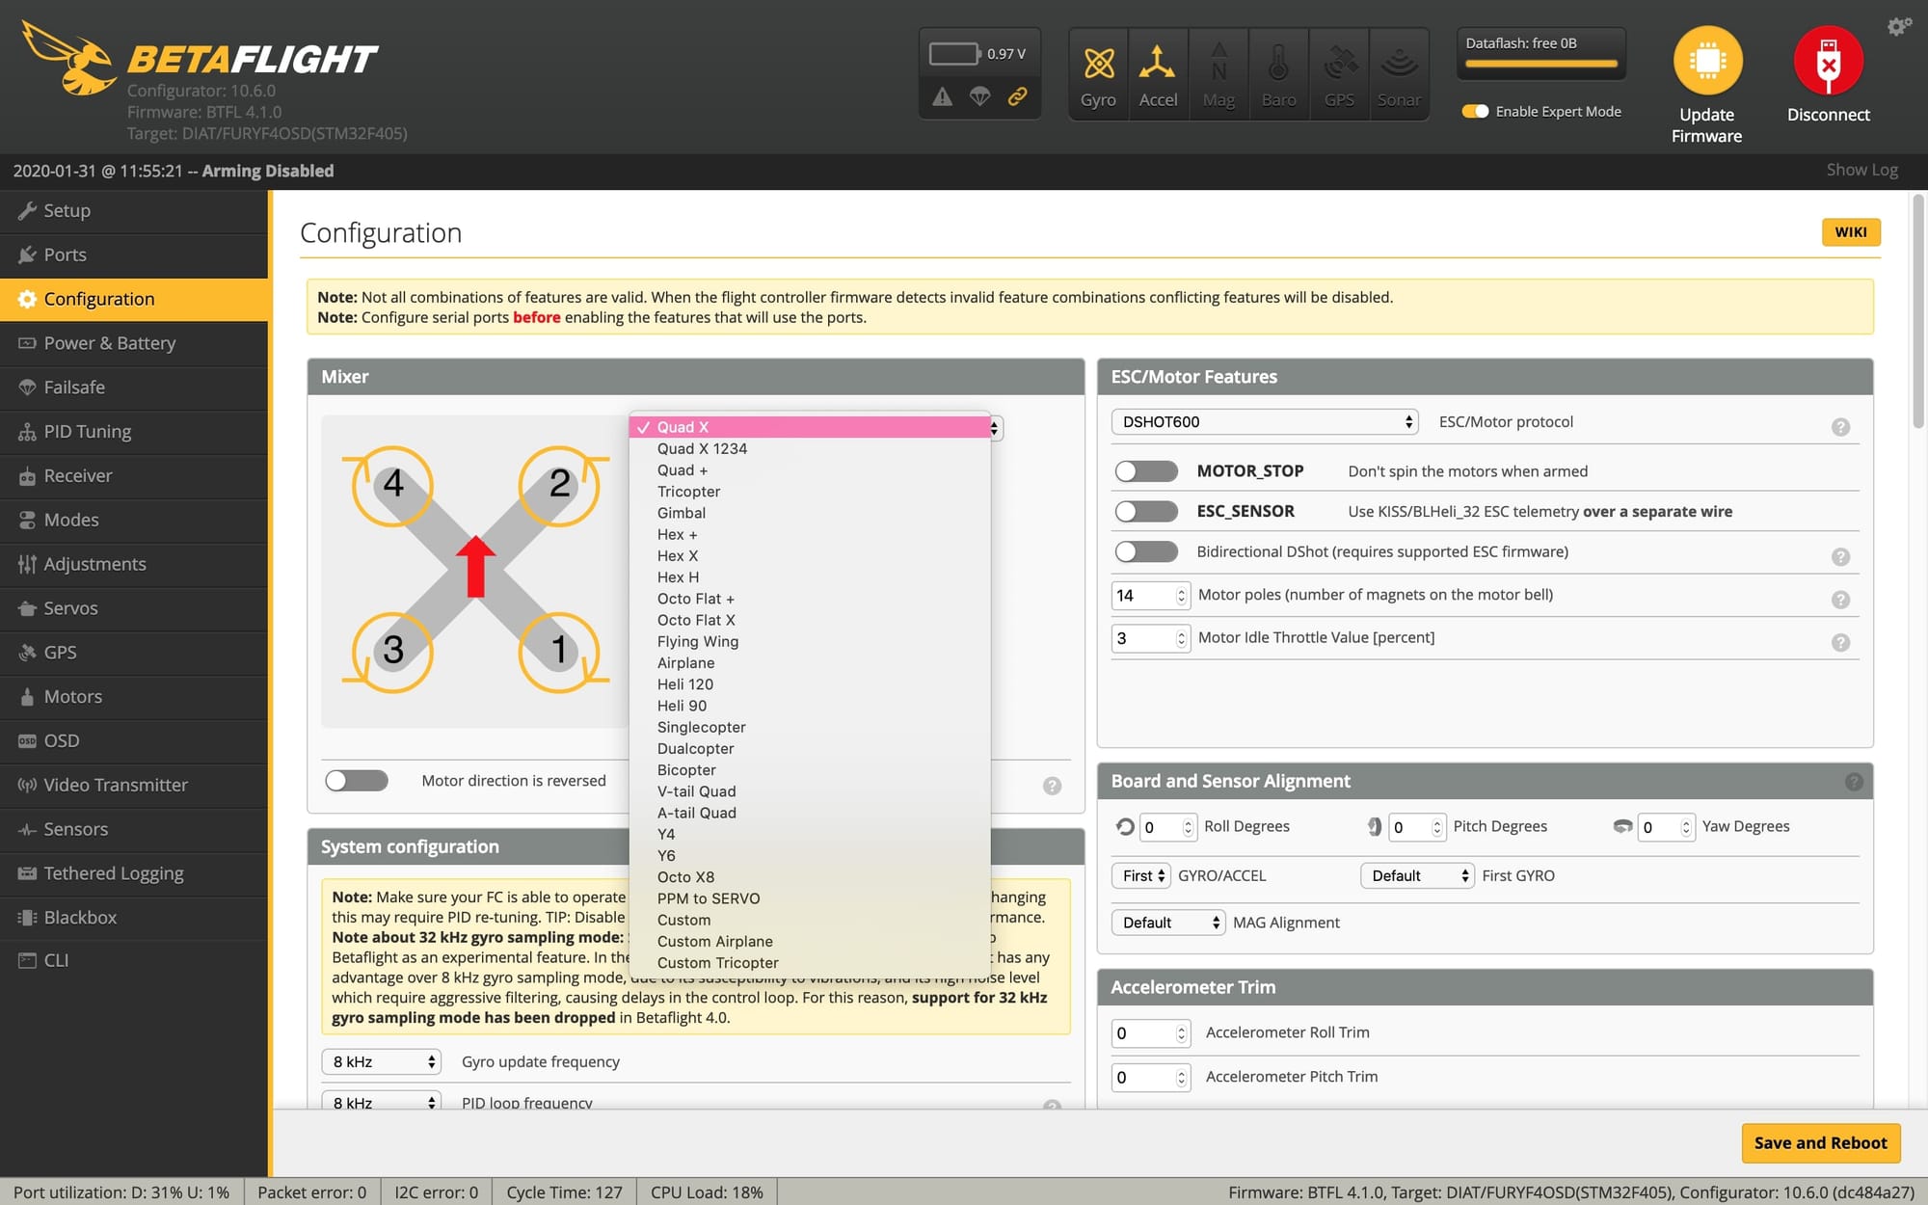Click the Dataflash free space bar

click(x=1540, y=64)
